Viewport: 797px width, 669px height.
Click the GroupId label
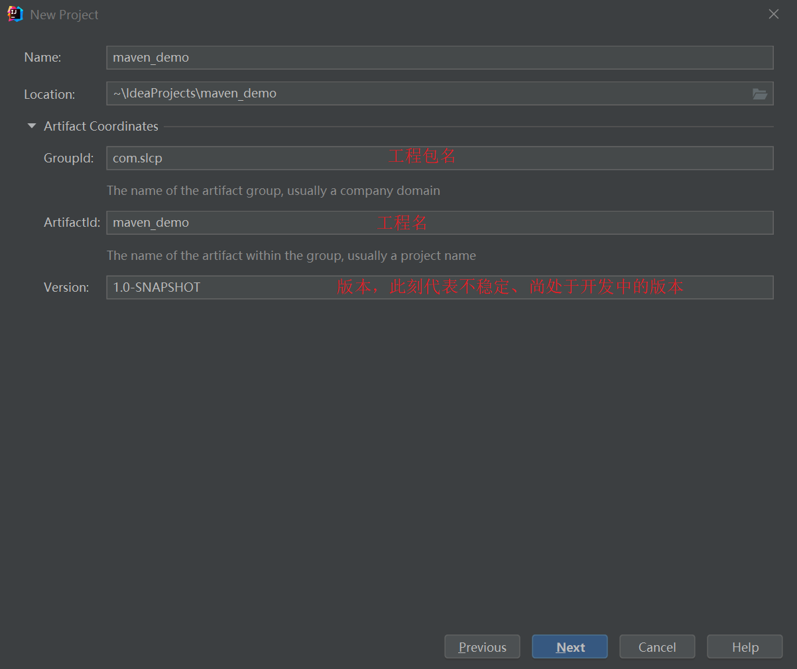click(x=68, y=158)
